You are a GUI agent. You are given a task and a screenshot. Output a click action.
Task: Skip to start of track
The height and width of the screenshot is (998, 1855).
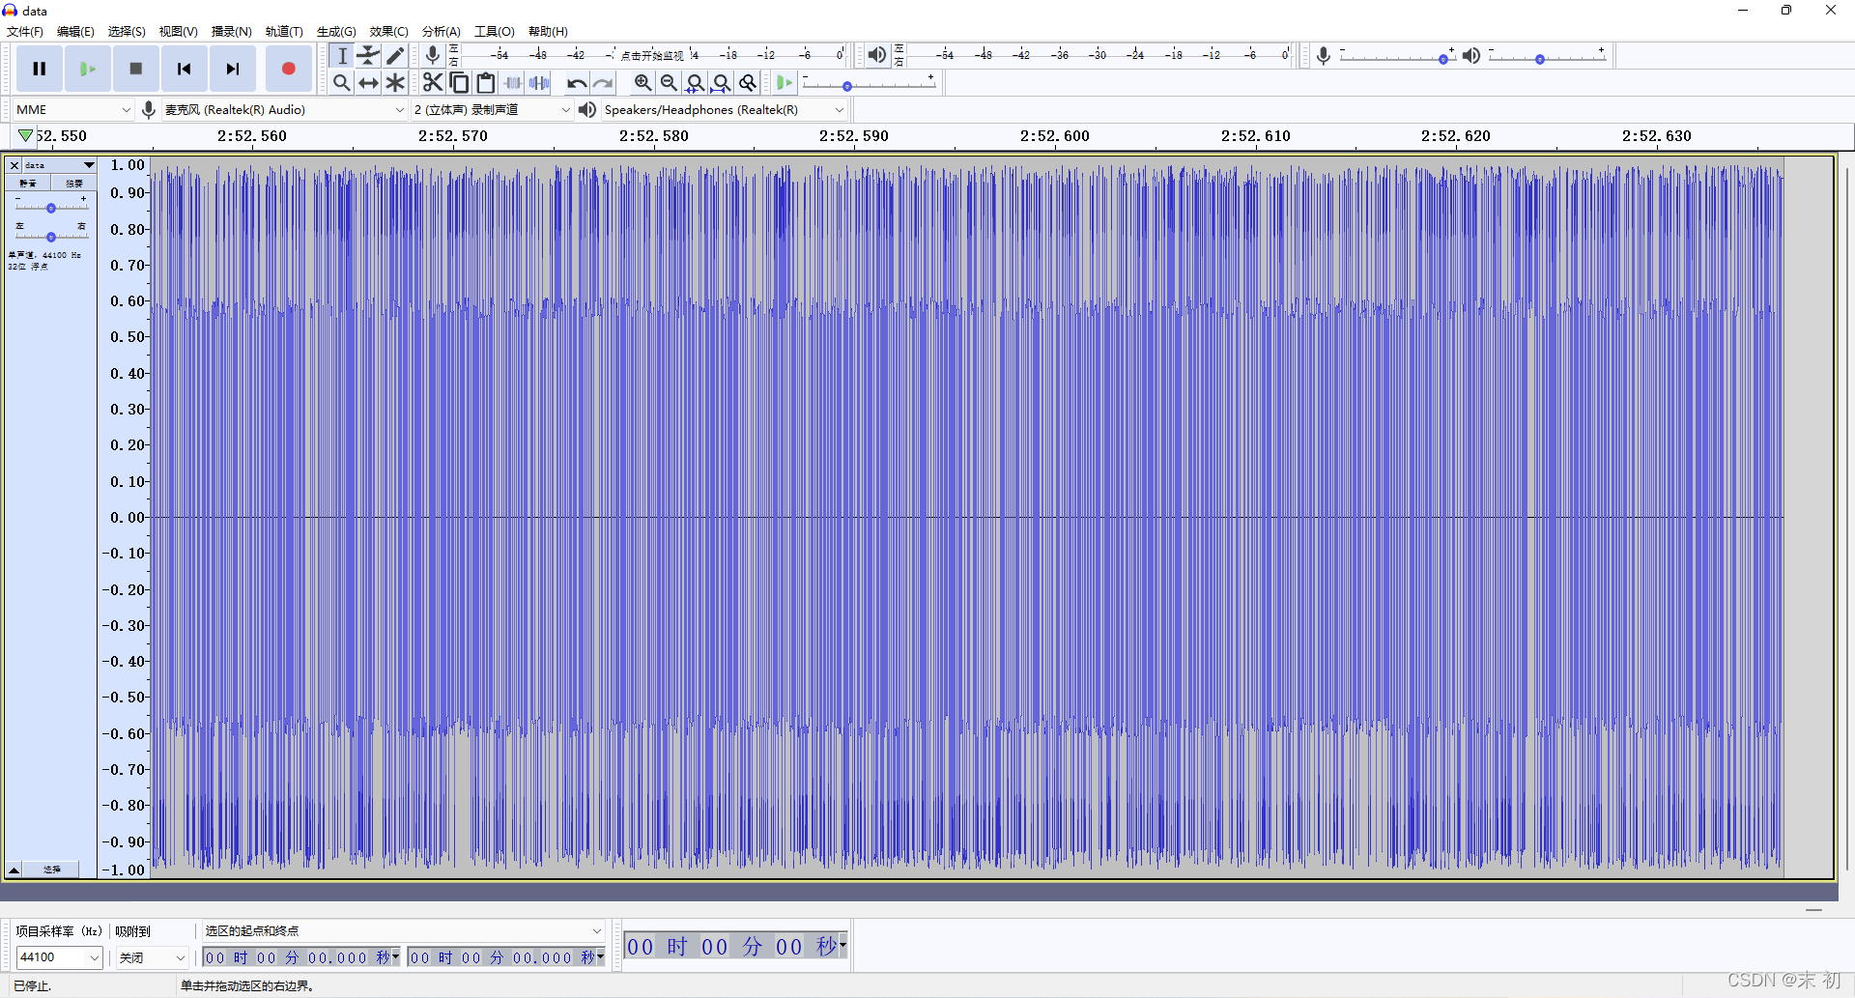[x=184, y=69]
